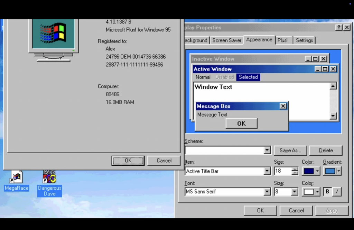354x230 pixels.
Task: Toggle bold font for Active Title Bar
Action: tap(327, 192)
